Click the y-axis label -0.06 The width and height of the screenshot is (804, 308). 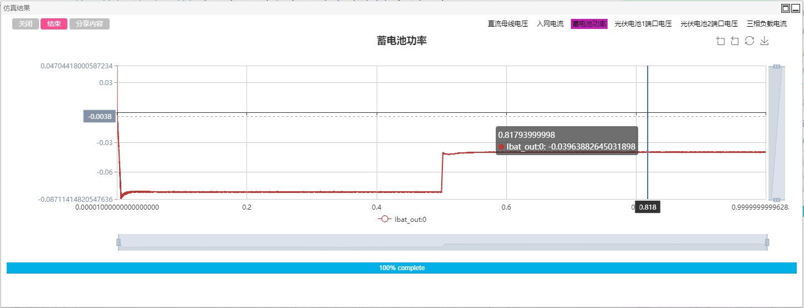(104, 172)
